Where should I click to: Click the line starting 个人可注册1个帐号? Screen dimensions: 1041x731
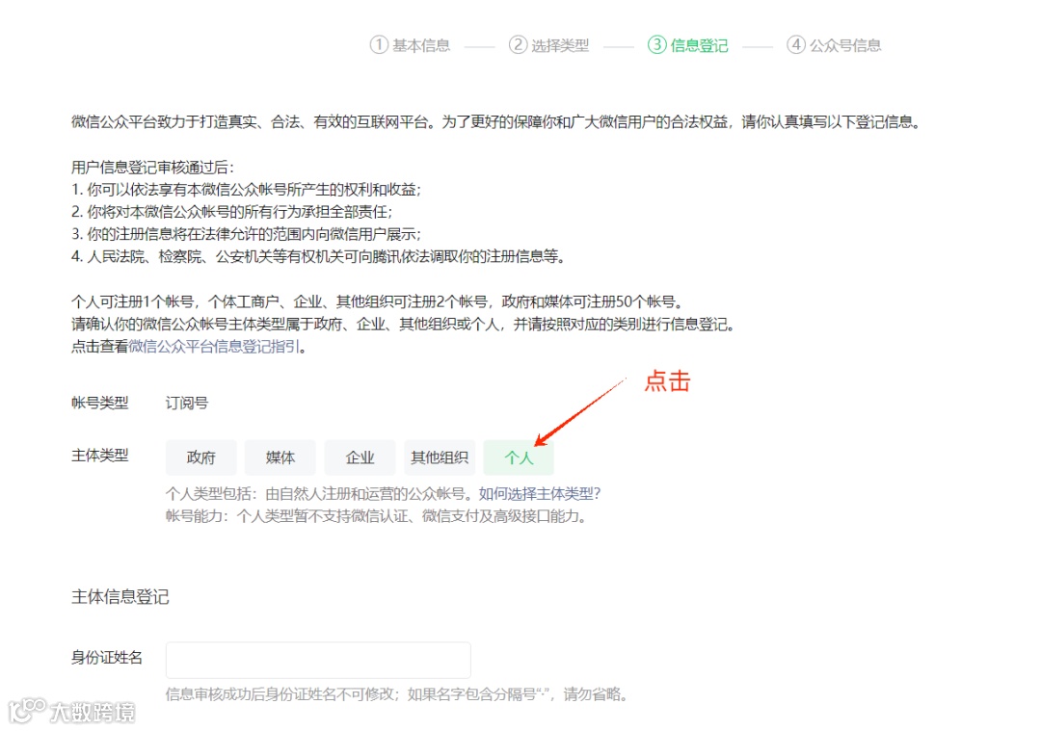pyautogui.click(x=378, y=301)
